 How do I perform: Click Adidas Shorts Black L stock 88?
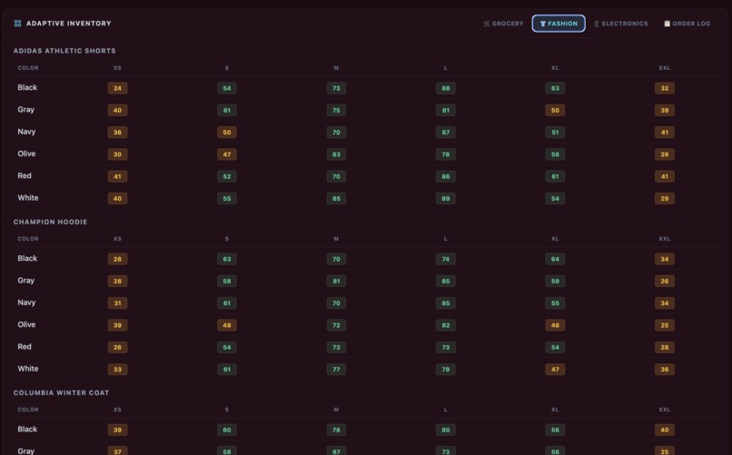445,88
